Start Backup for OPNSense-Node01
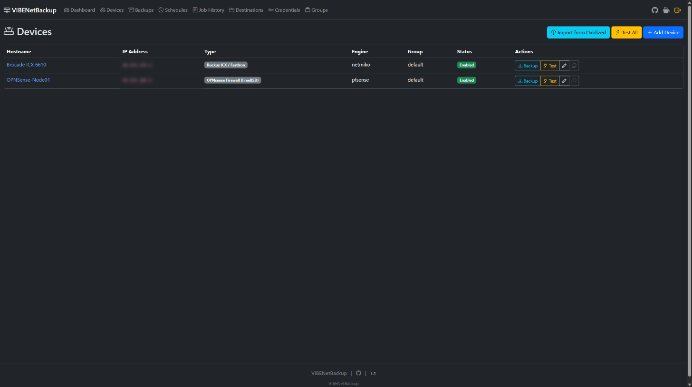The width and height of the screenshot is (692, 387). [528, 81]
